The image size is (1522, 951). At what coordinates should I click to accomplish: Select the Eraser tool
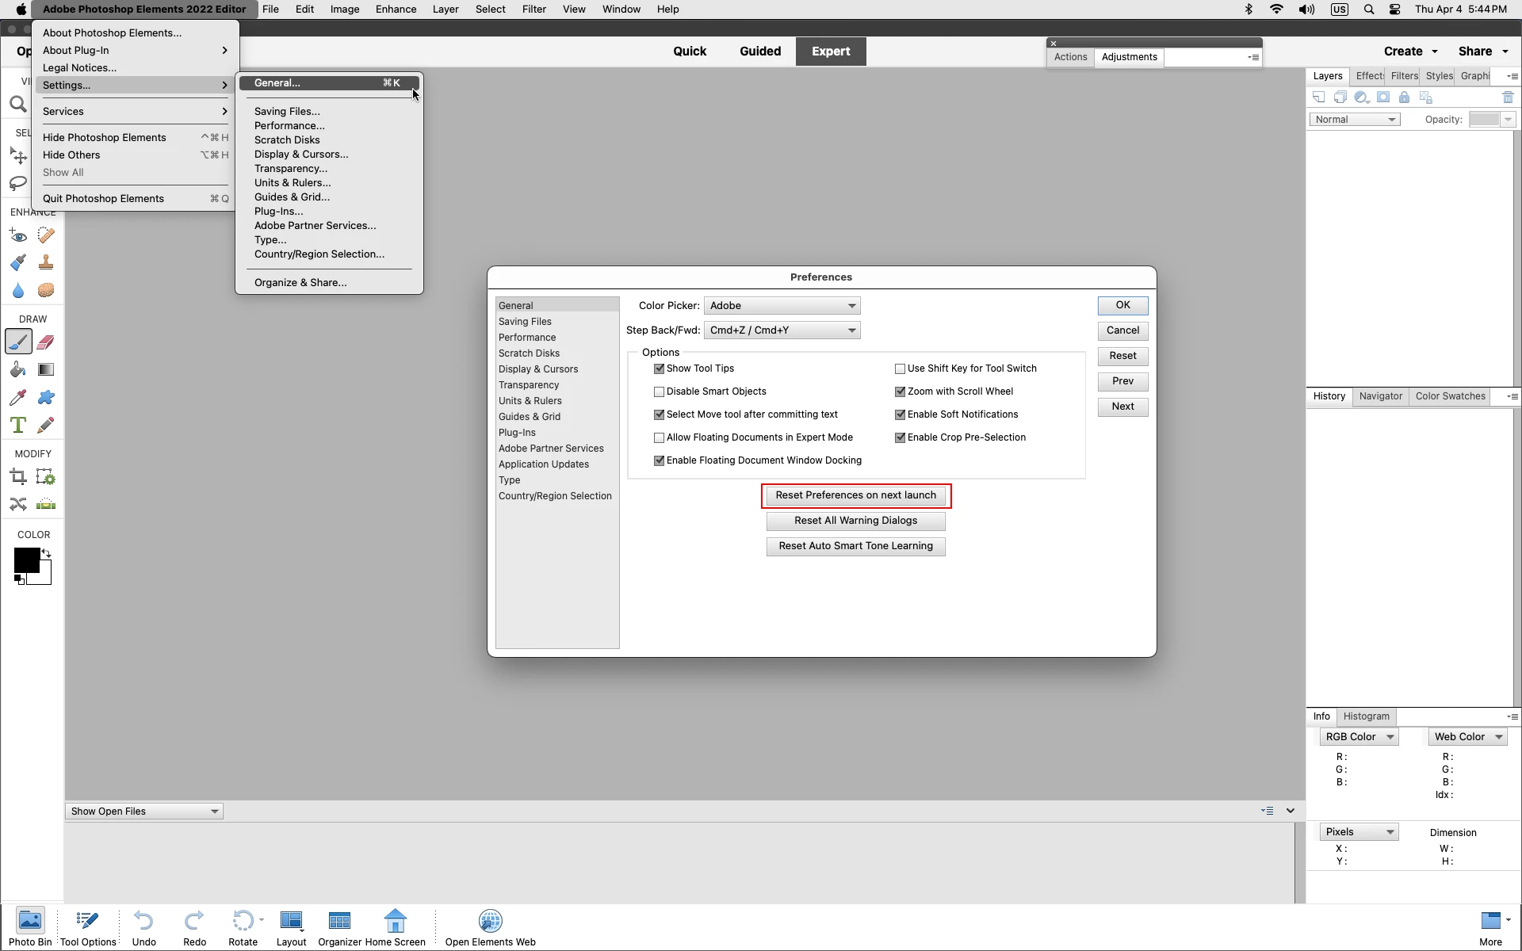[46, 342]
